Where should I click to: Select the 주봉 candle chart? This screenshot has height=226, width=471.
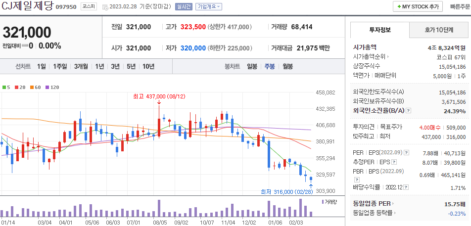pos(270,67)
